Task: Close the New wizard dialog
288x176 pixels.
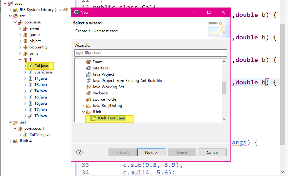Action: [223, 12]
